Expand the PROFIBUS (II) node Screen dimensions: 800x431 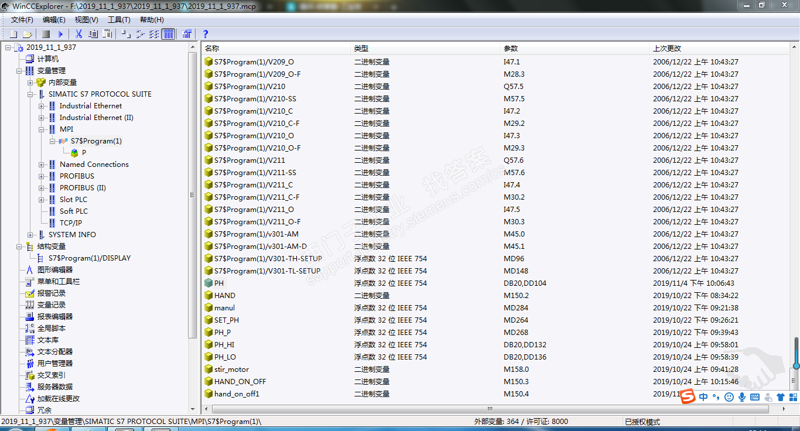(x=42, y=188)
